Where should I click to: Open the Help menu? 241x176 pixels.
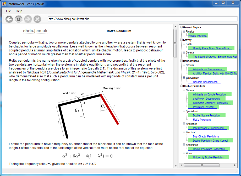[x=19, y=11]
